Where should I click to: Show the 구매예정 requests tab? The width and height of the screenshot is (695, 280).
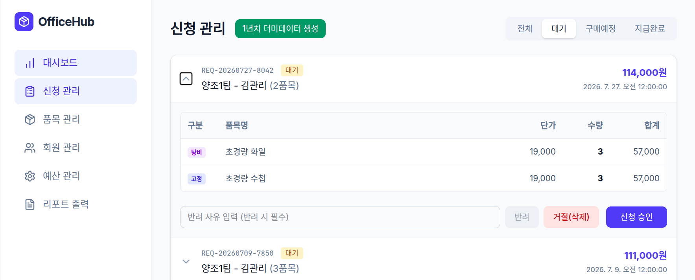click(x=600, y=29)
